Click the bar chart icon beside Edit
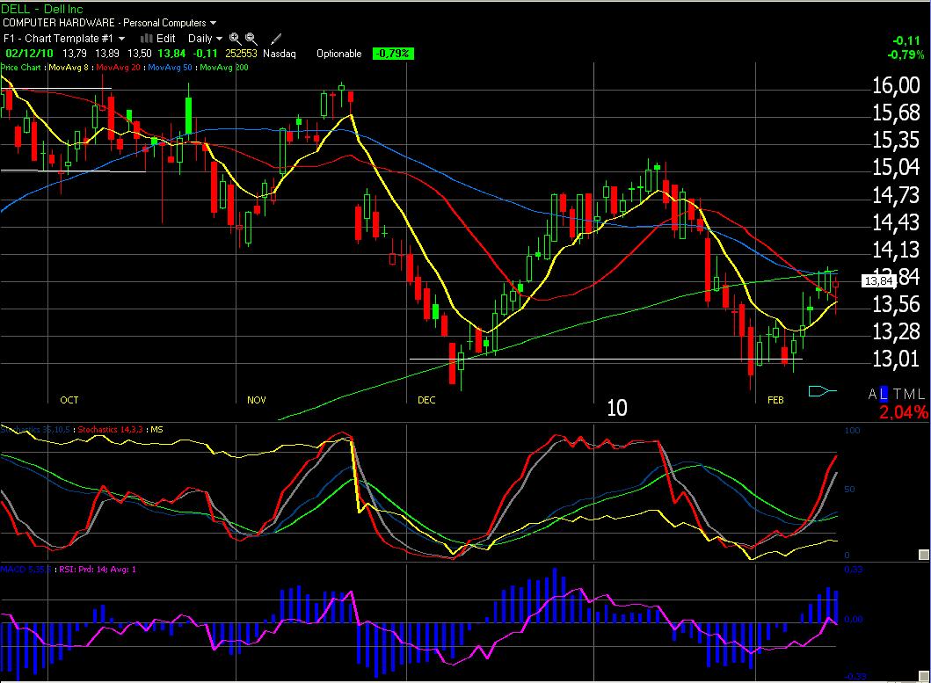 pyautogui.click(x=146, y=39)
